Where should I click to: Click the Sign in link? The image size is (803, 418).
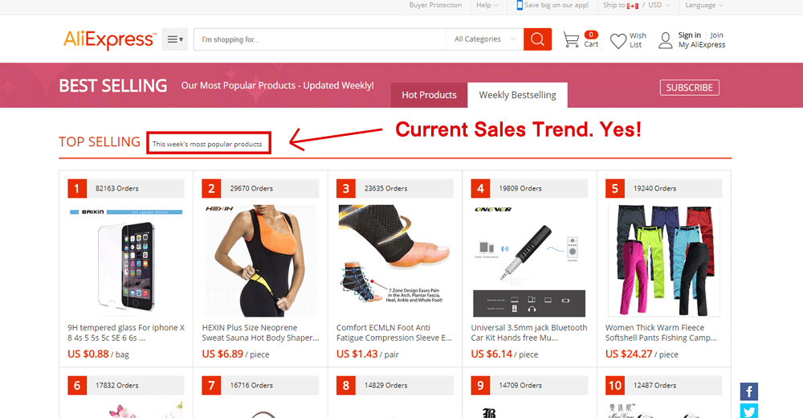[x=689, y=35]
